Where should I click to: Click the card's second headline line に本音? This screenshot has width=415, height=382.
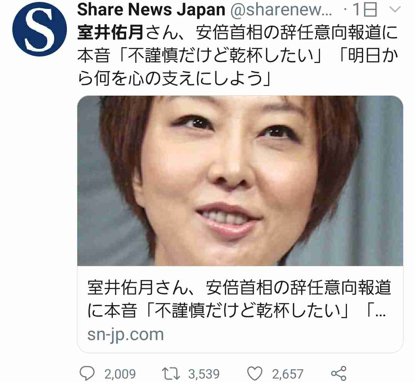(x=237, y=310)
